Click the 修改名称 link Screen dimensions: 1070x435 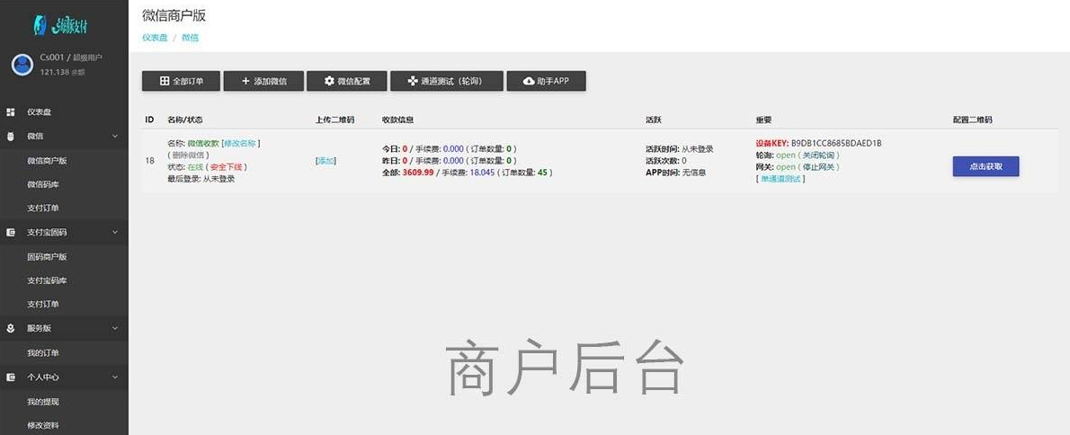(x=240, y=143)
